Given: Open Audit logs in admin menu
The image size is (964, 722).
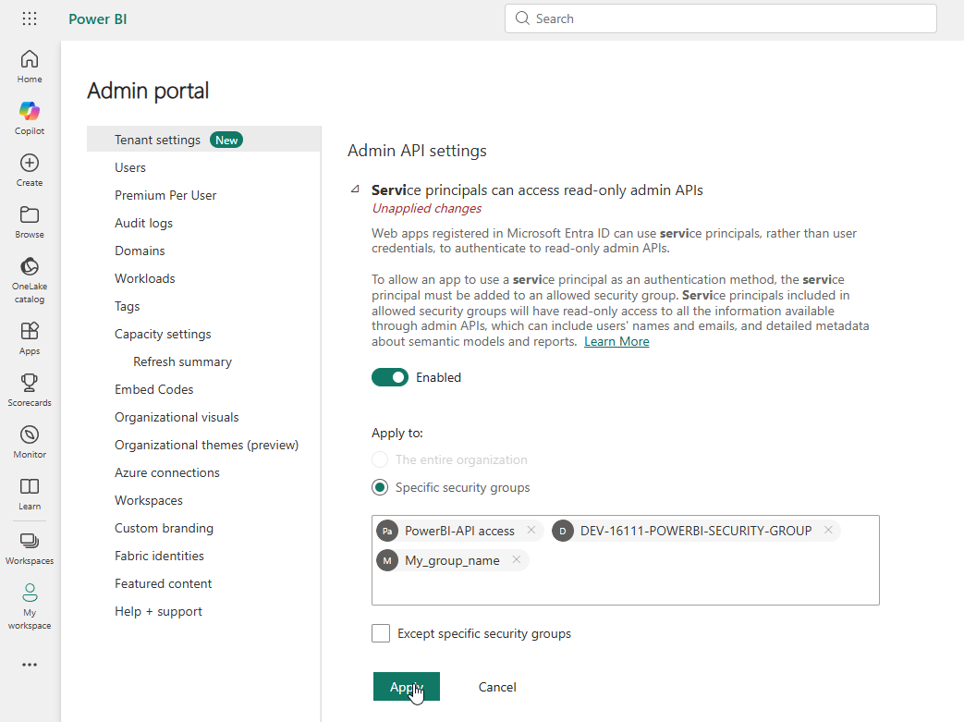Looking at the screenshot, I should pyautogui.click(x=143, y=223).
